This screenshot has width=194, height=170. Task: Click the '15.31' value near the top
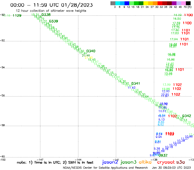click(x=35, y=15)
